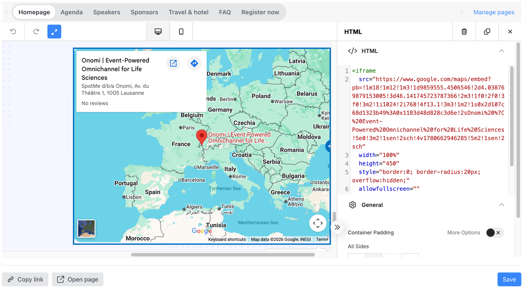
Task: Save the page changes
Action: click(509, 279)
